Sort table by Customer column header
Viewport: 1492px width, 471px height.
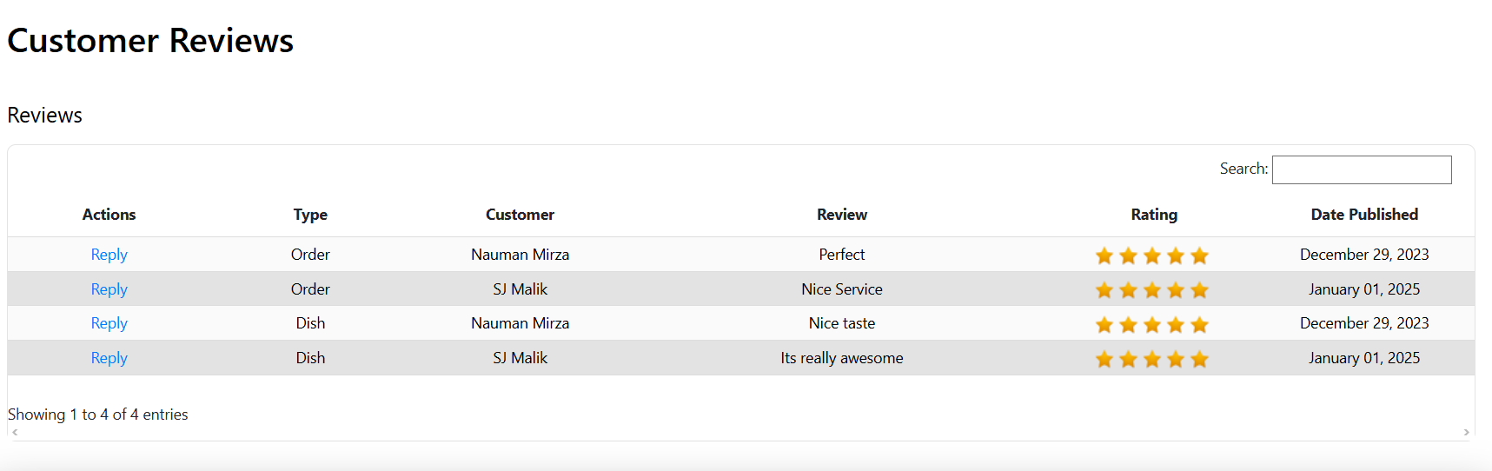(x=520, y=215)
